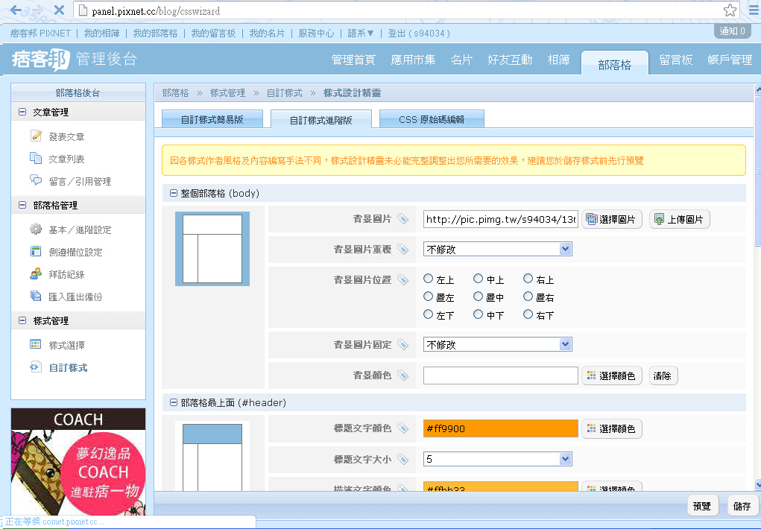
Task: Click 選擇顏色 for 標題文字顏色
Action: (612, 428)
